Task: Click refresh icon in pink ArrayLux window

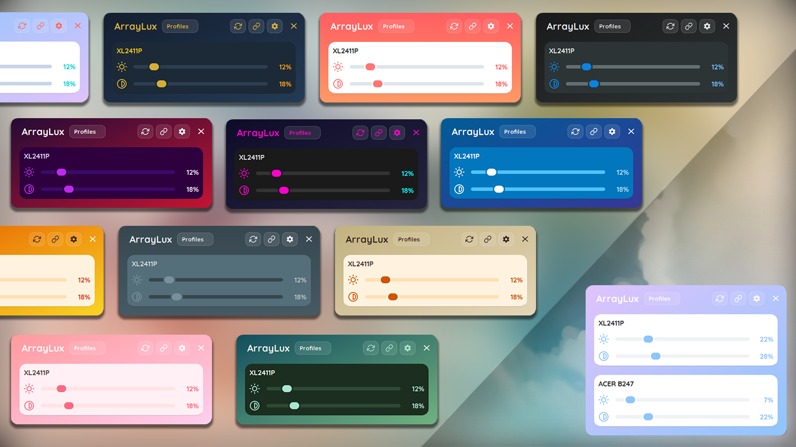Action: [x=145, y=348]
